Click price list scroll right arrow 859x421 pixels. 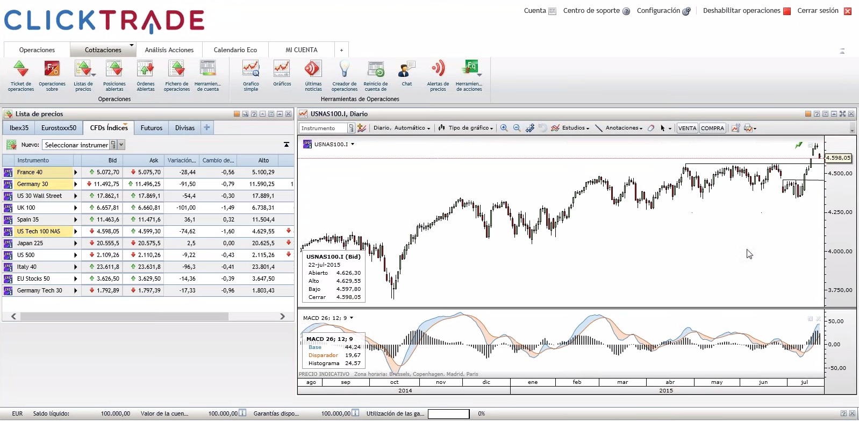coord(282,317)
